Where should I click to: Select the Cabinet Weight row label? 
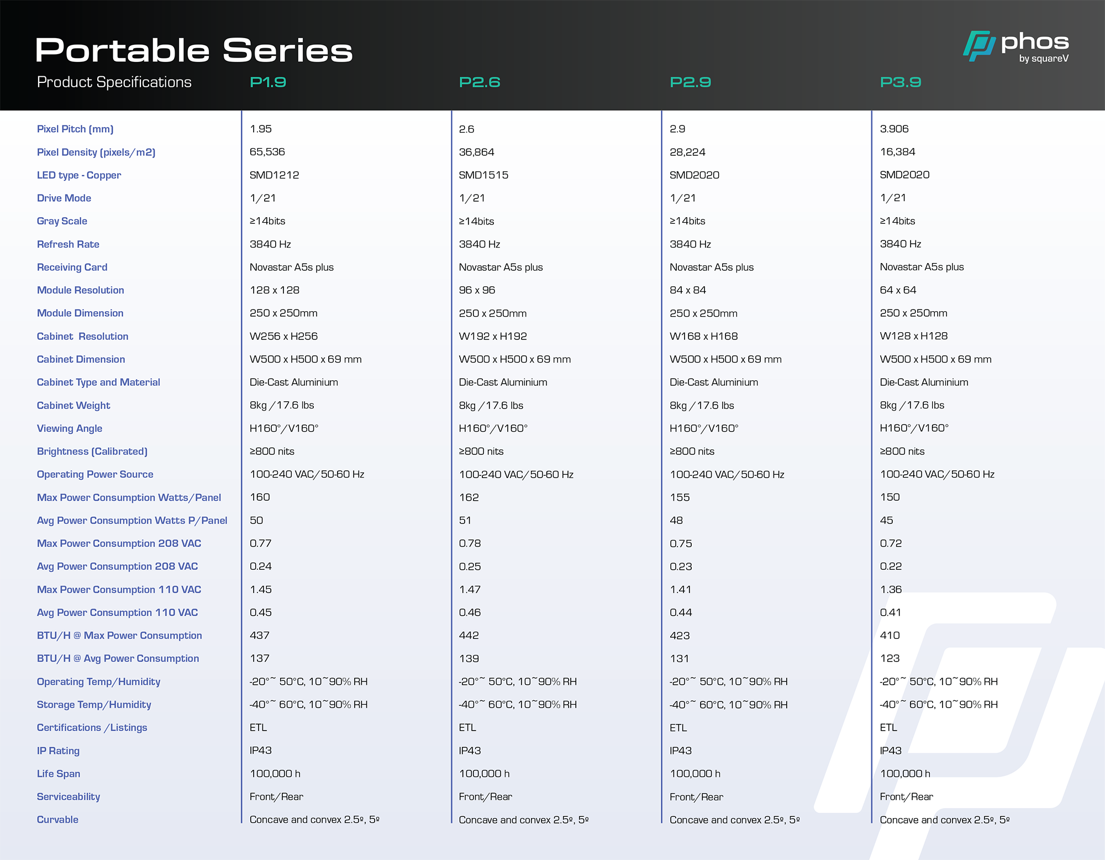coord(73,405)
